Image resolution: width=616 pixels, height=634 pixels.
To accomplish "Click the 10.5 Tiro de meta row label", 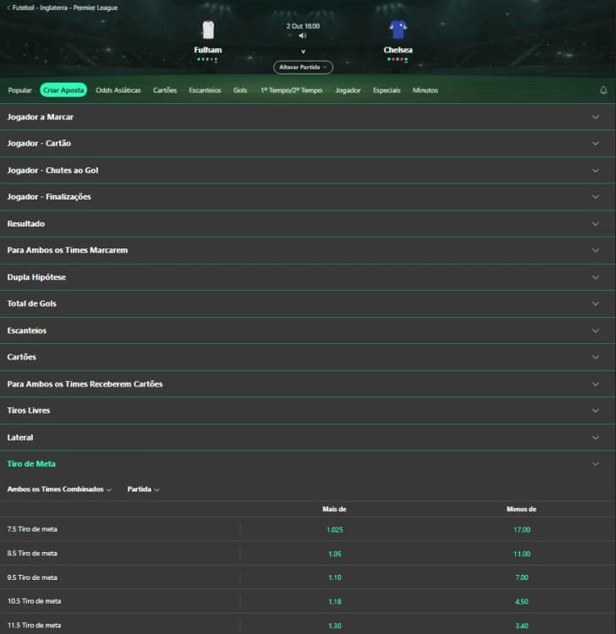I will 35,601.
